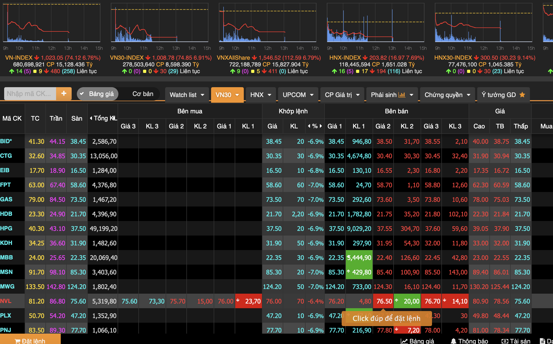Click NVL green volume cell 20,00

(407, 301)
